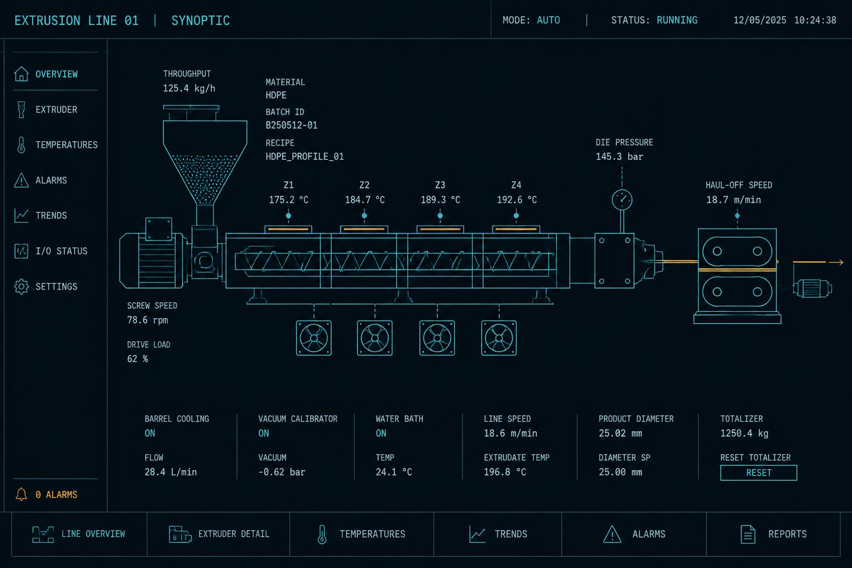Click the Line Overview icon in bottom bar
Image resolution: width=852 pixels, height=568 pixels.
43,534
